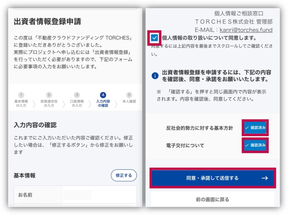Select the 入力内容の確認 step label
The image size is (288, 215).
pyautogui.click(x=103, y=103)
